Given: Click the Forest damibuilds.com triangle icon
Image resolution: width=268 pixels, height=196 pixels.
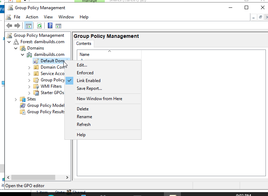Looking at the screenshot, I should (x=16, y=42).
